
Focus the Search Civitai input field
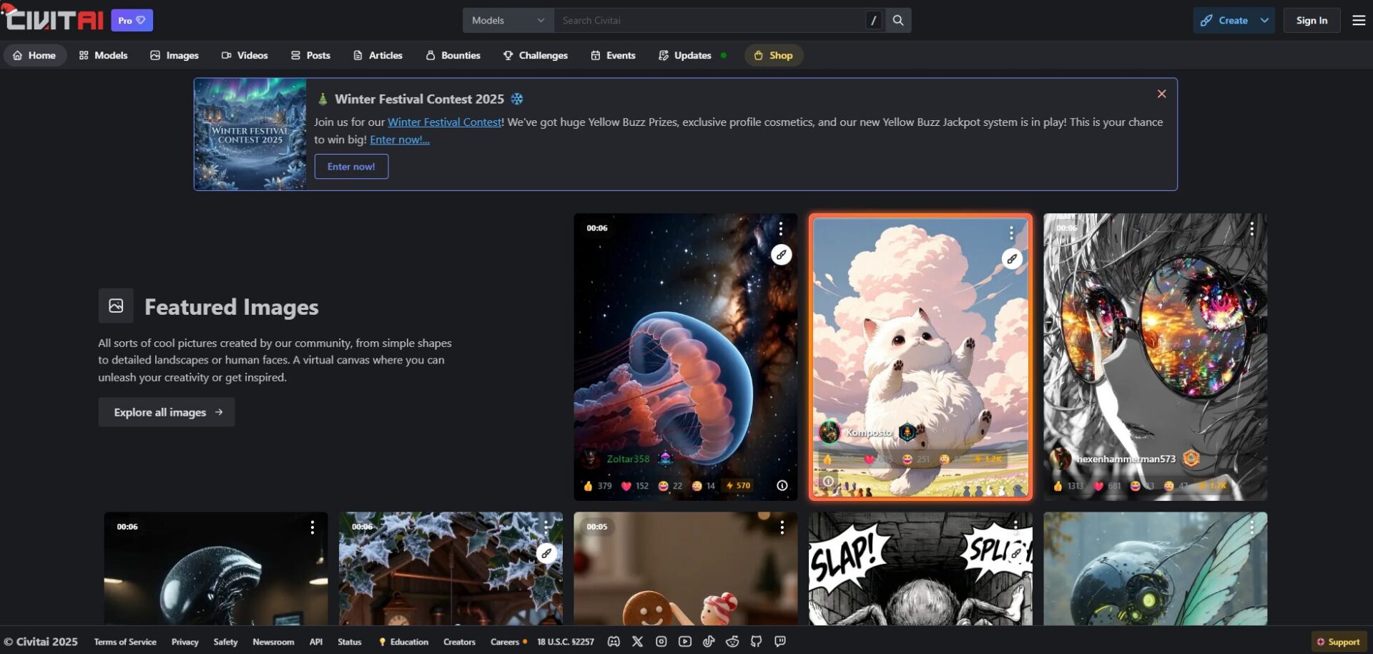point(708,21)
